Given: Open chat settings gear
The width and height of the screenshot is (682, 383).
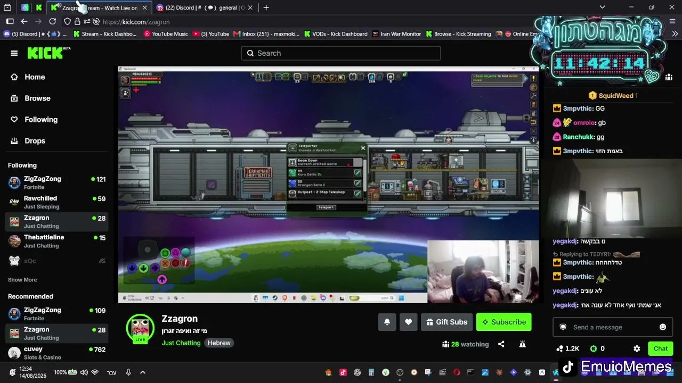Looking at the screenshot, I should pyautogui.click(x=637, y=349).
